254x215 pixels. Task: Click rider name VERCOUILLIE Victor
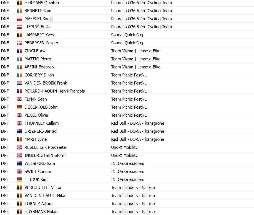43,188
